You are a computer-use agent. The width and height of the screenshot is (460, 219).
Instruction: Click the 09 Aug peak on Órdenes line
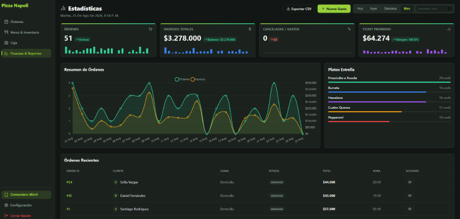pos(149,83)
